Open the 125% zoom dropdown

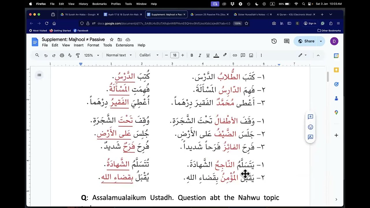91,55
